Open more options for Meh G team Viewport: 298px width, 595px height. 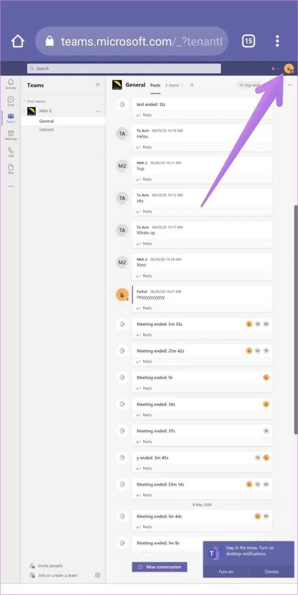98,111
